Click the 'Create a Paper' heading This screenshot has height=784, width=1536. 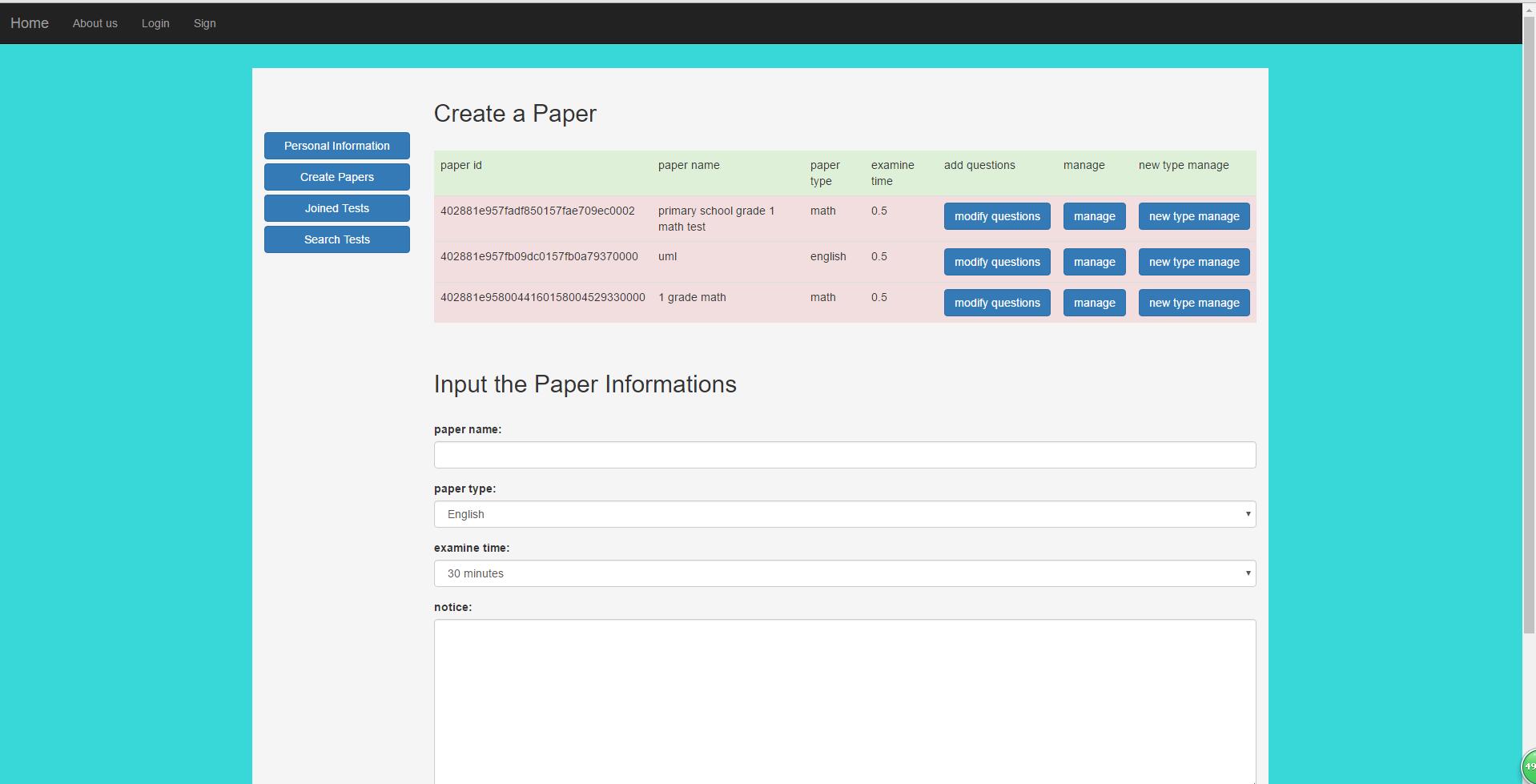[515, 114]
